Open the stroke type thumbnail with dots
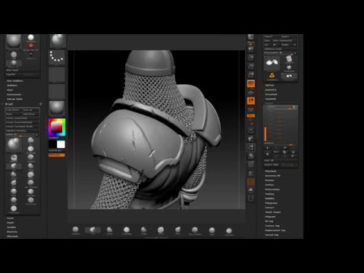This screenshot has width=364, height=273. [57, 57]
